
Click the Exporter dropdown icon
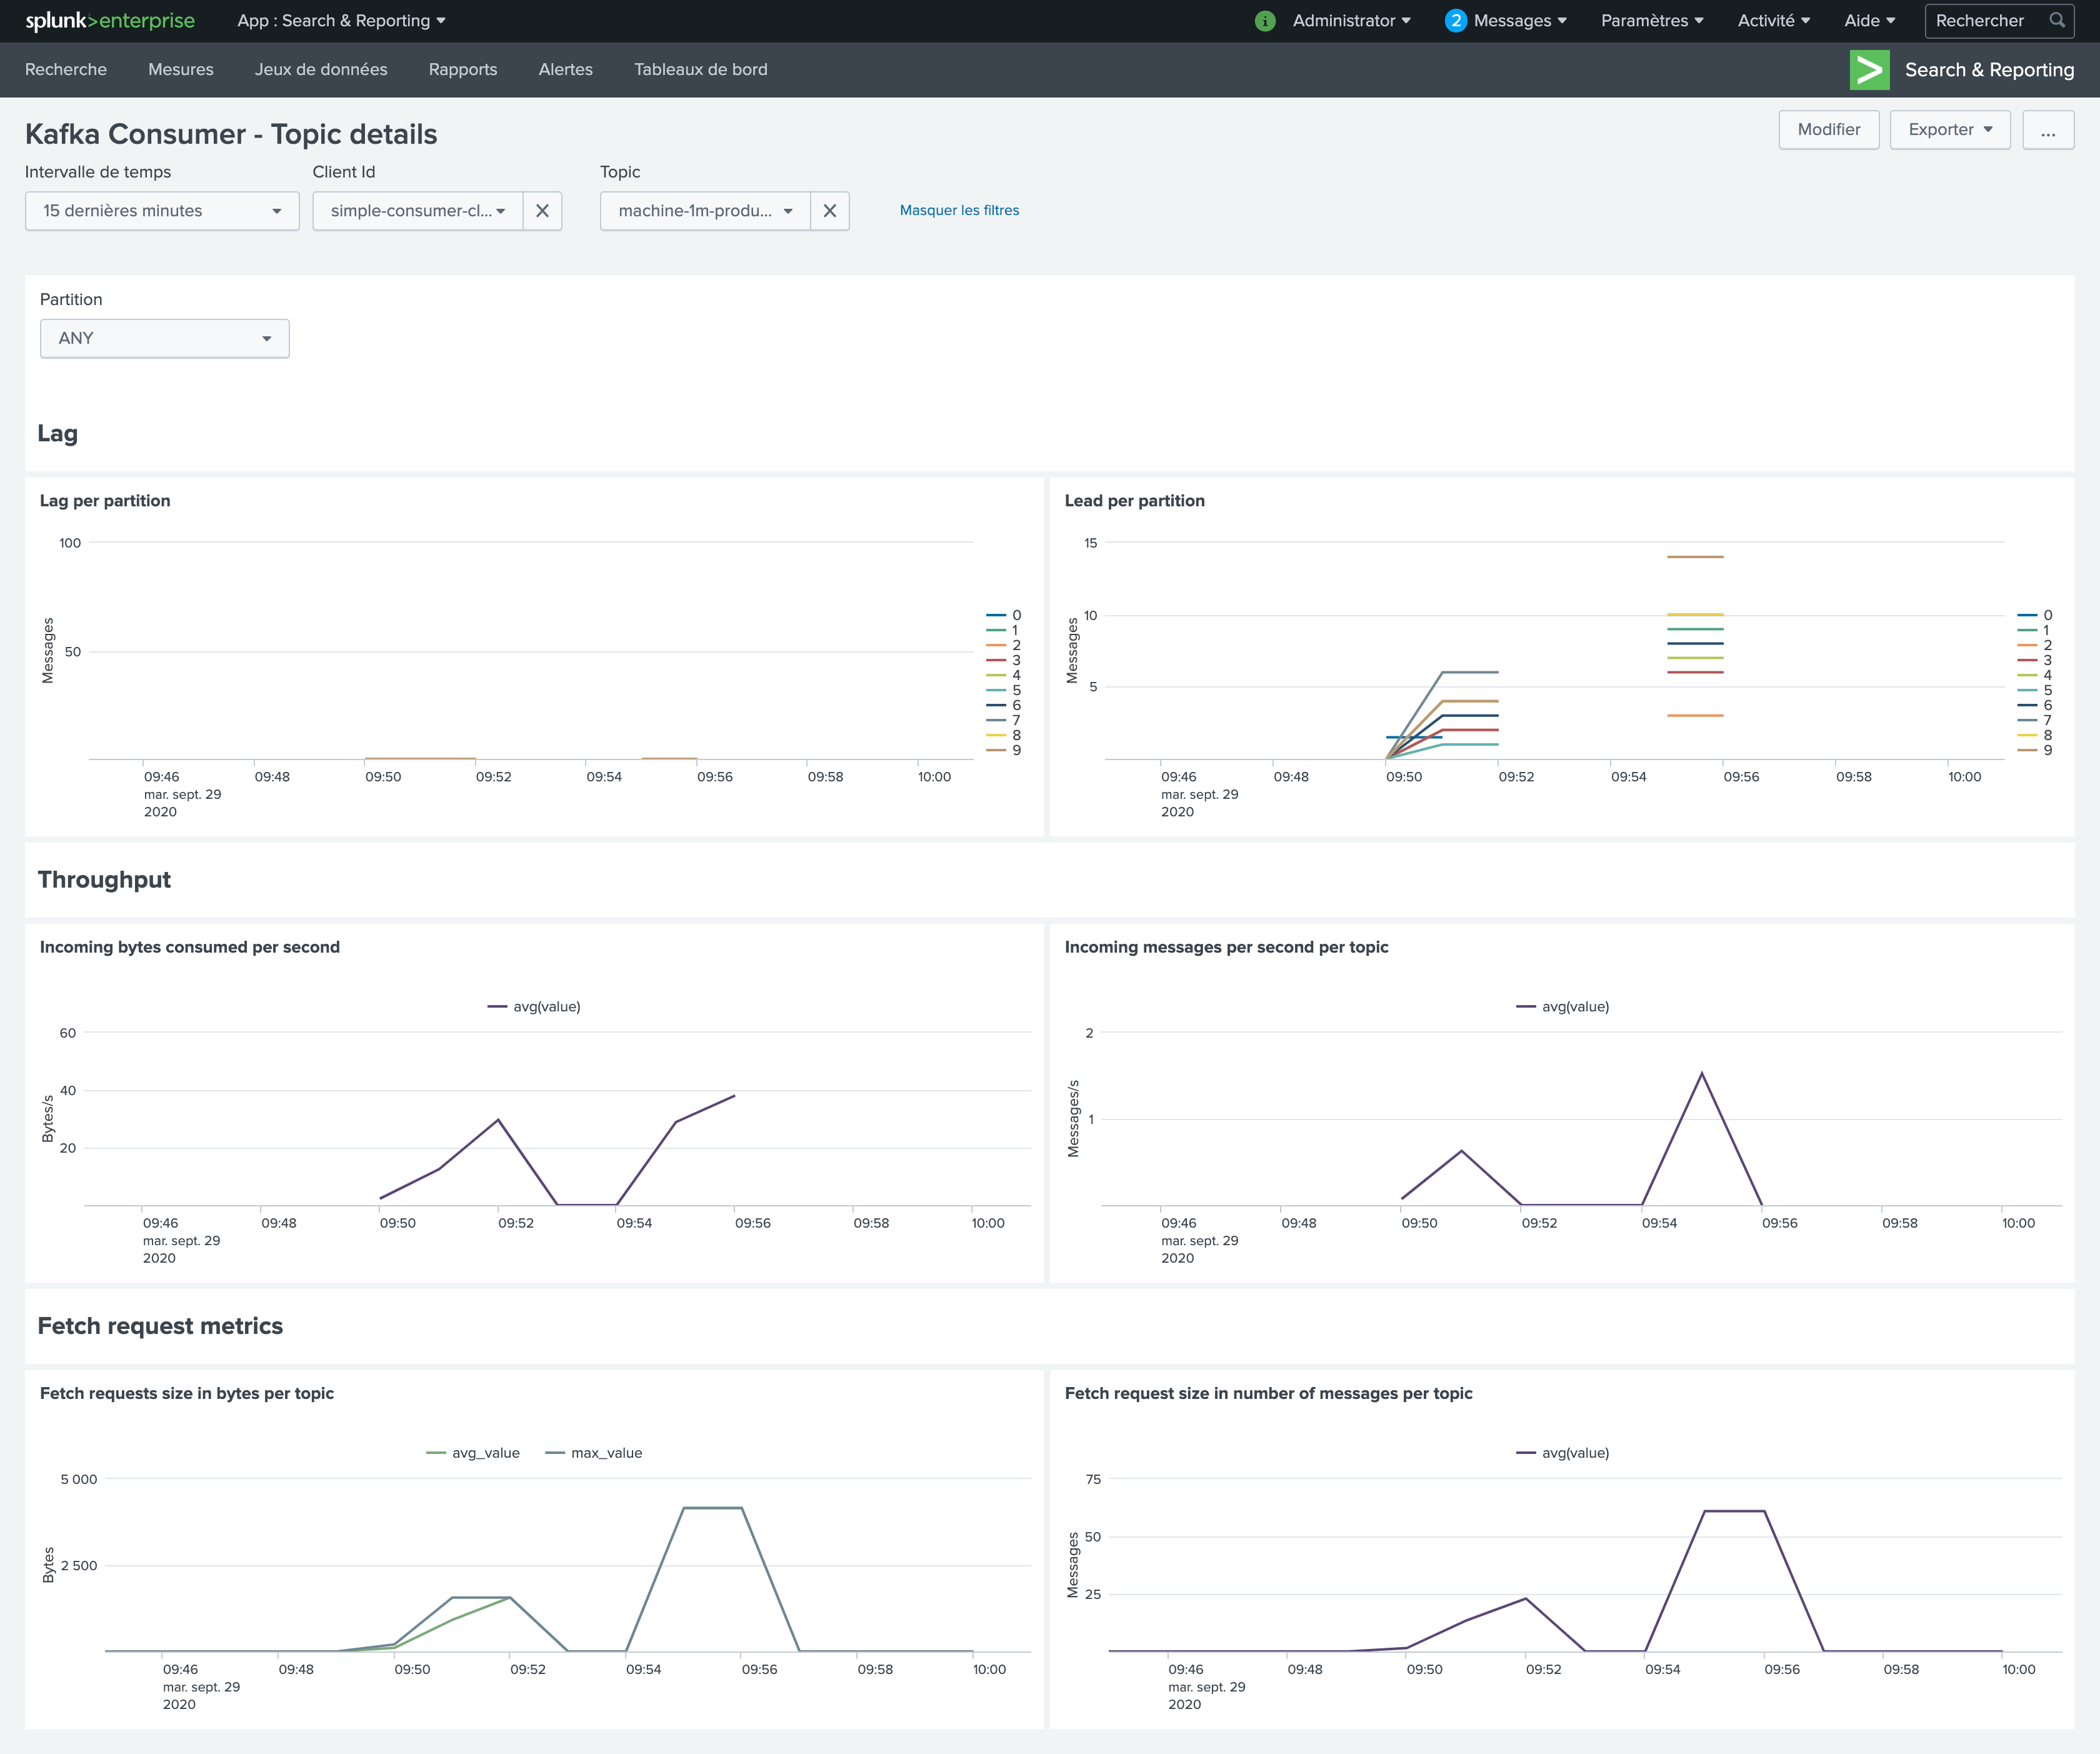pyautogui.click(x=1988, y=131)
